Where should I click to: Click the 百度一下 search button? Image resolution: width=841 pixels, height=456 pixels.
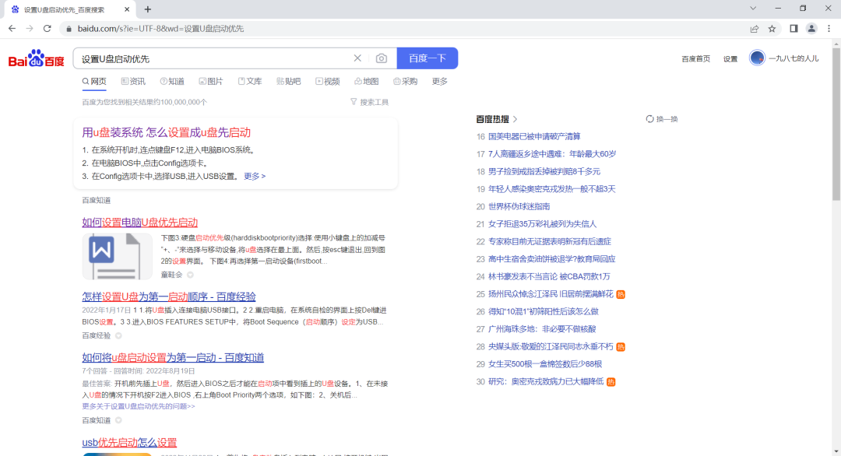428,58
